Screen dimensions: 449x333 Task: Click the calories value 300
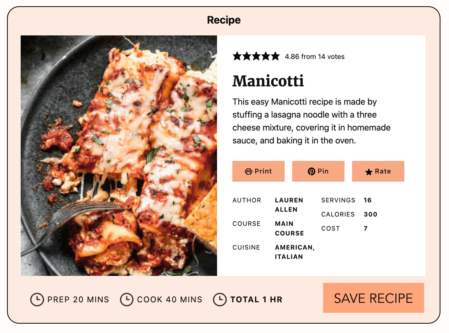pyautogui.click(x=370, y=214)
